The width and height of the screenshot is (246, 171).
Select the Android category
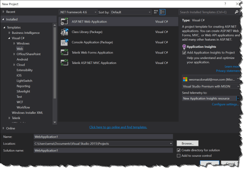pyautogui.click(x=22, y=59)
